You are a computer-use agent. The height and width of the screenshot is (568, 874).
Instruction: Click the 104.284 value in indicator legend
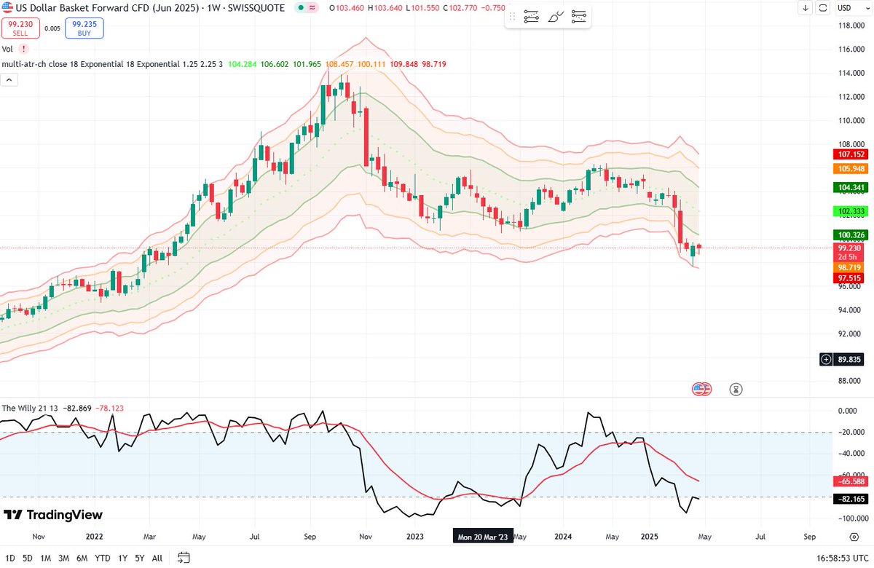pyautogui.click(x=243, y=64)
